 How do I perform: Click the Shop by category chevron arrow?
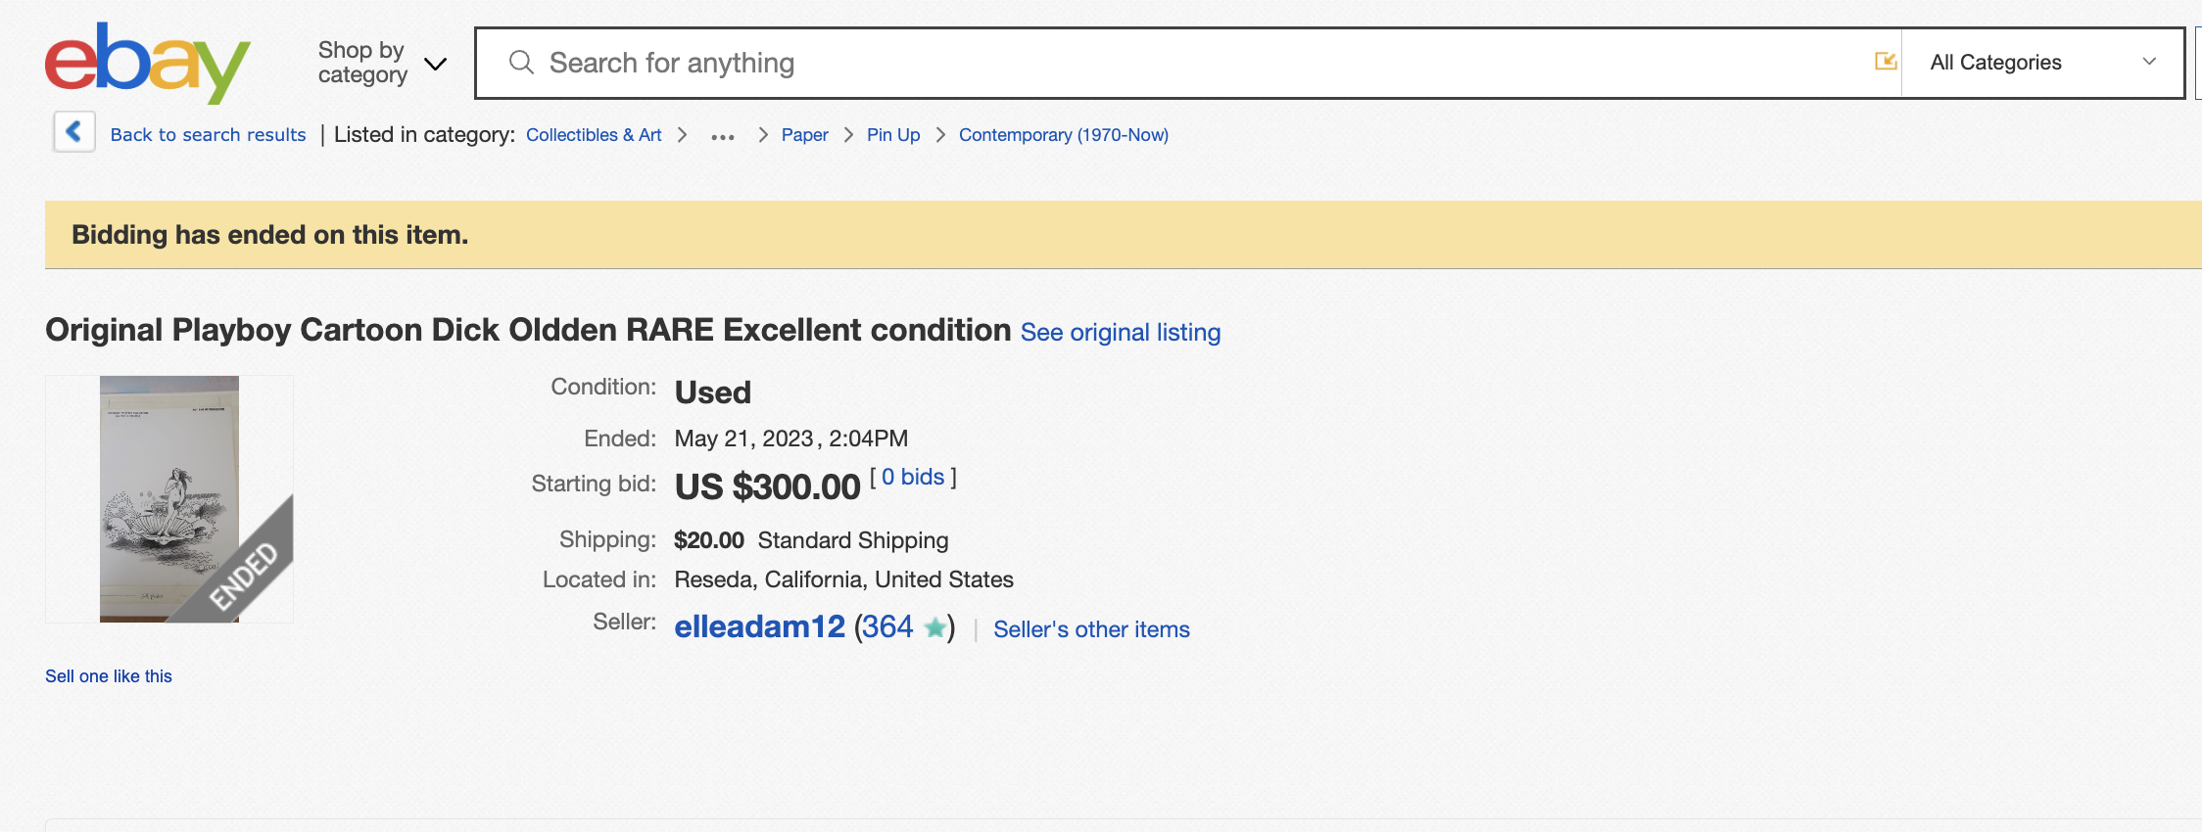(435, 65)
